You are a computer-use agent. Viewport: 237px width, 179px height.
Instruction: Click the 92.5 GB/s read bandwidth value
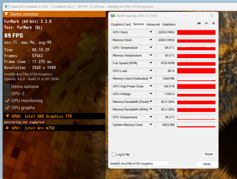coord(166,102)
